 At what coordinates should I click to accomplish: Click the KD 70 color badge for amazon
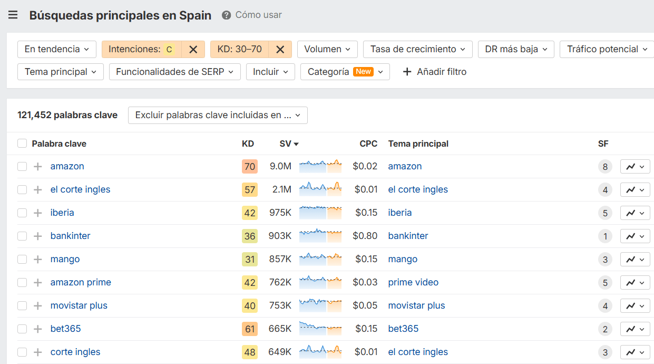[x=250, y=167]
